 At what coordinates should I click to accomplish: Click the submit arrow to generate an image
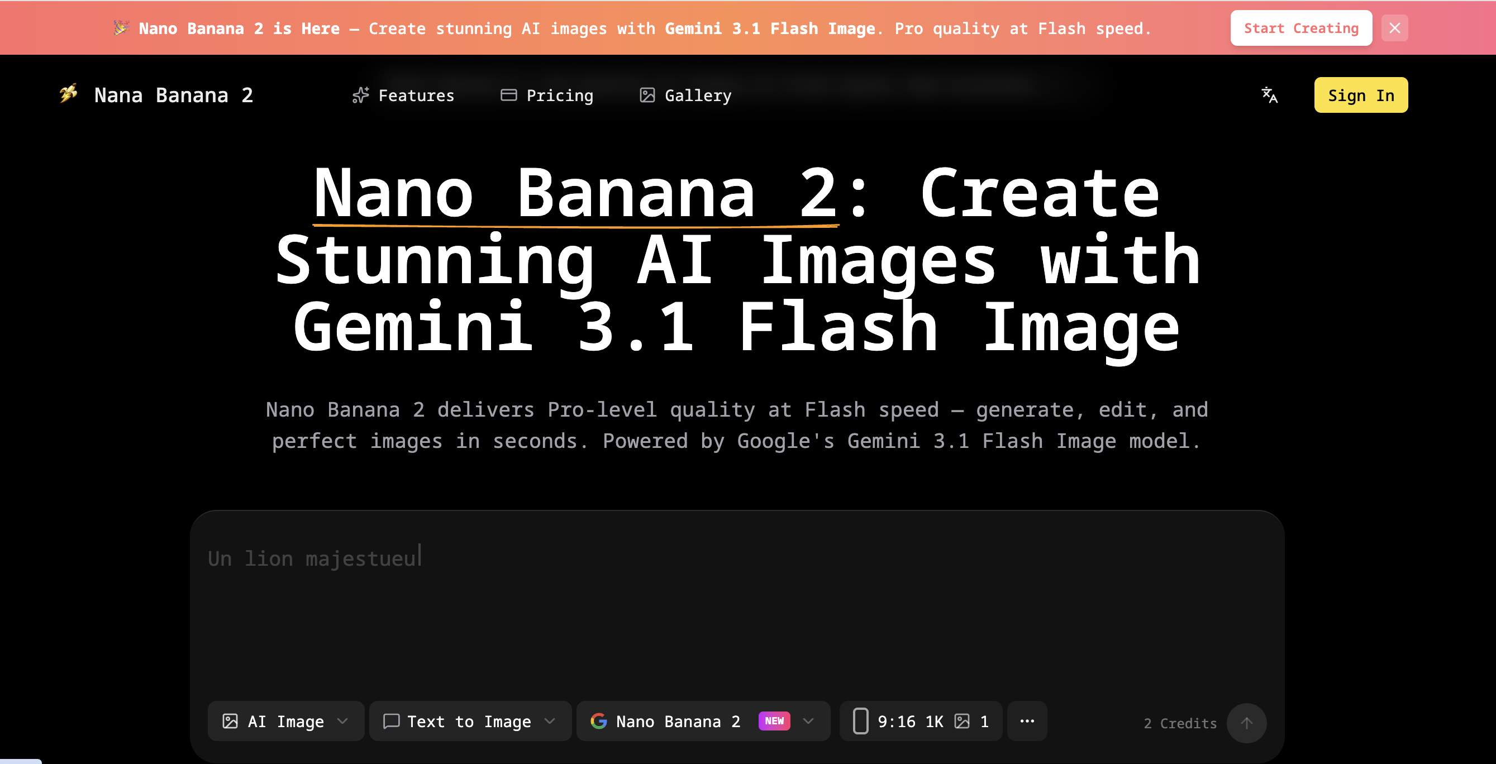(x=1246, y=723)
